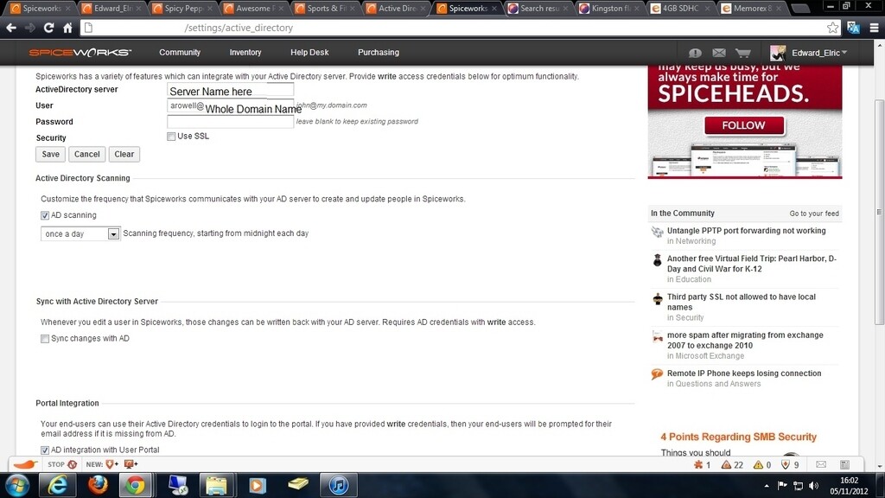The height and width of the screenshot is (498, 885).
Task: Follow the Go to your feed link
Action: tap(817, 213)
